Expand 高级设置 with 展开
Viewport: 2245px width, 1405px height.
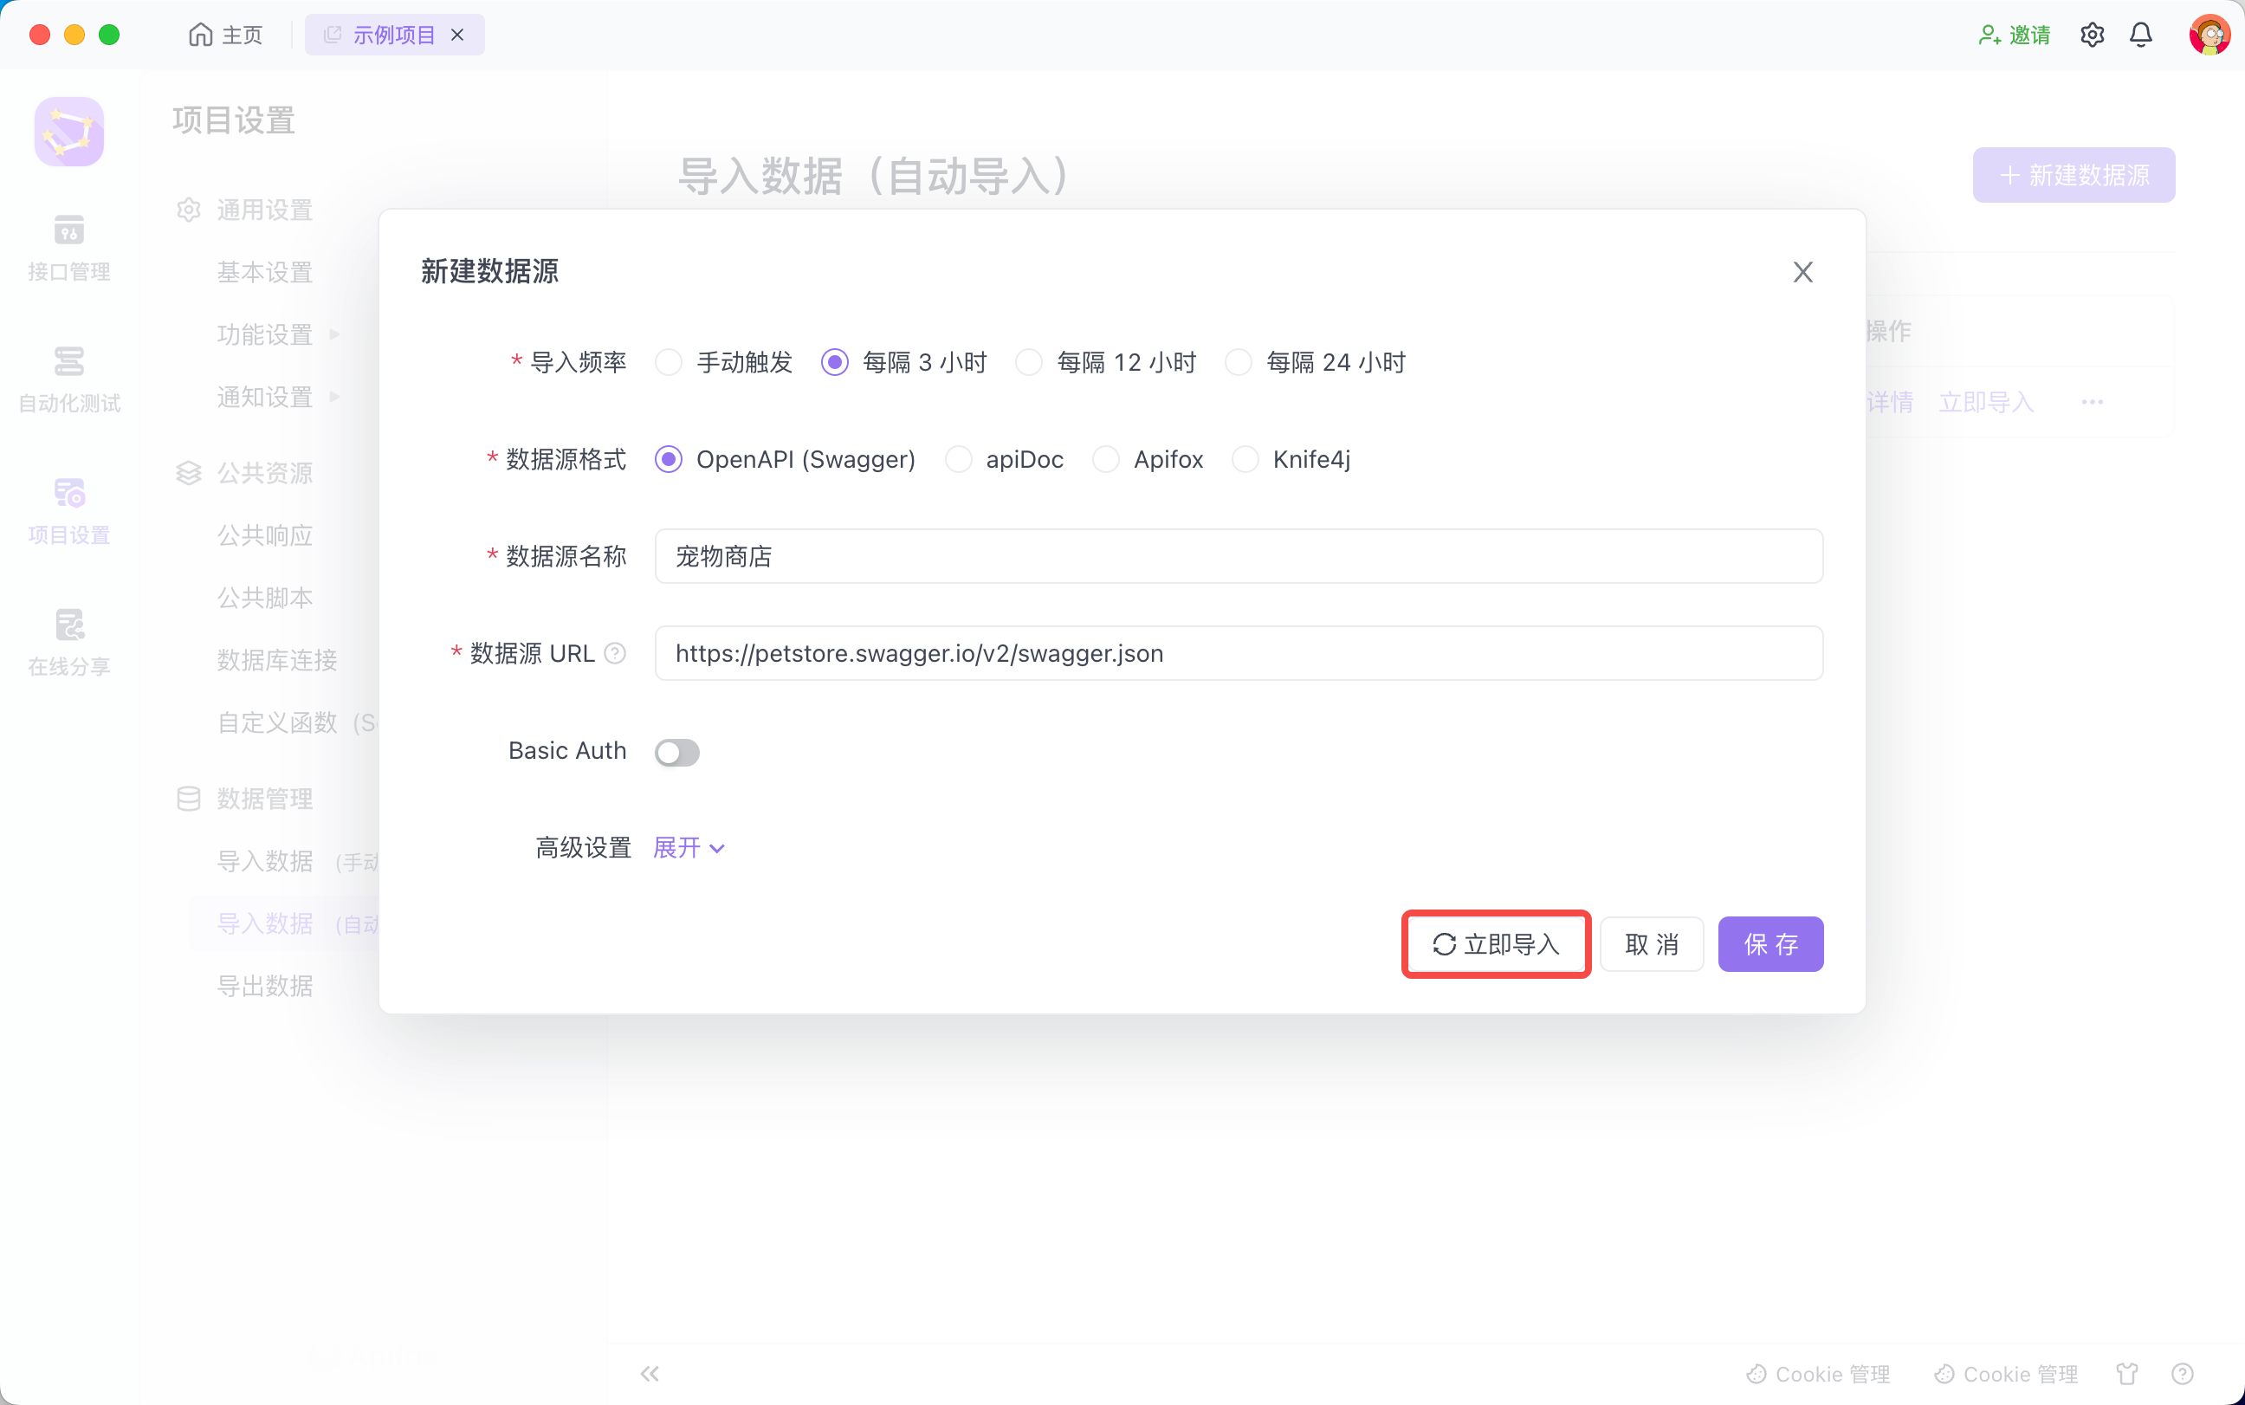[x=689, y=847]
